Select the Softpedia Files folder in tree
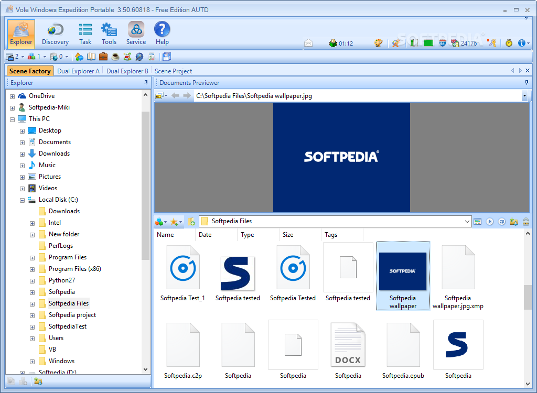 point(69,303)
